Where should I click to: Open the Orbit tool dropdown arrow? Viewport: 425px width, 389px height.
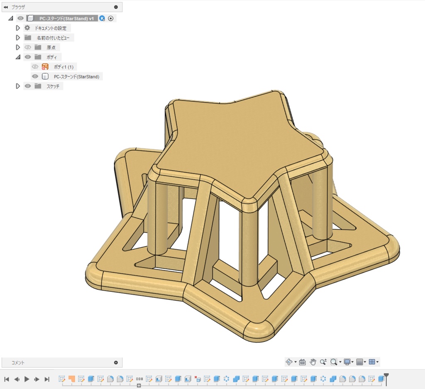(x=295, y=362)
